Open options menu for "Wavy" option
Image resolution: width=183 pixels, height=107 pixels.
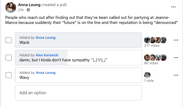(x=176, y=75)
